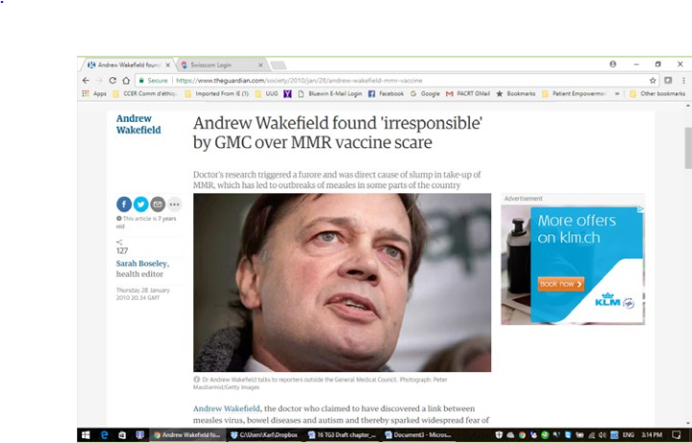The image size is (692, 443).
Task: Share article via email icon
Action: pyautogui.click(x=158, y=205)
